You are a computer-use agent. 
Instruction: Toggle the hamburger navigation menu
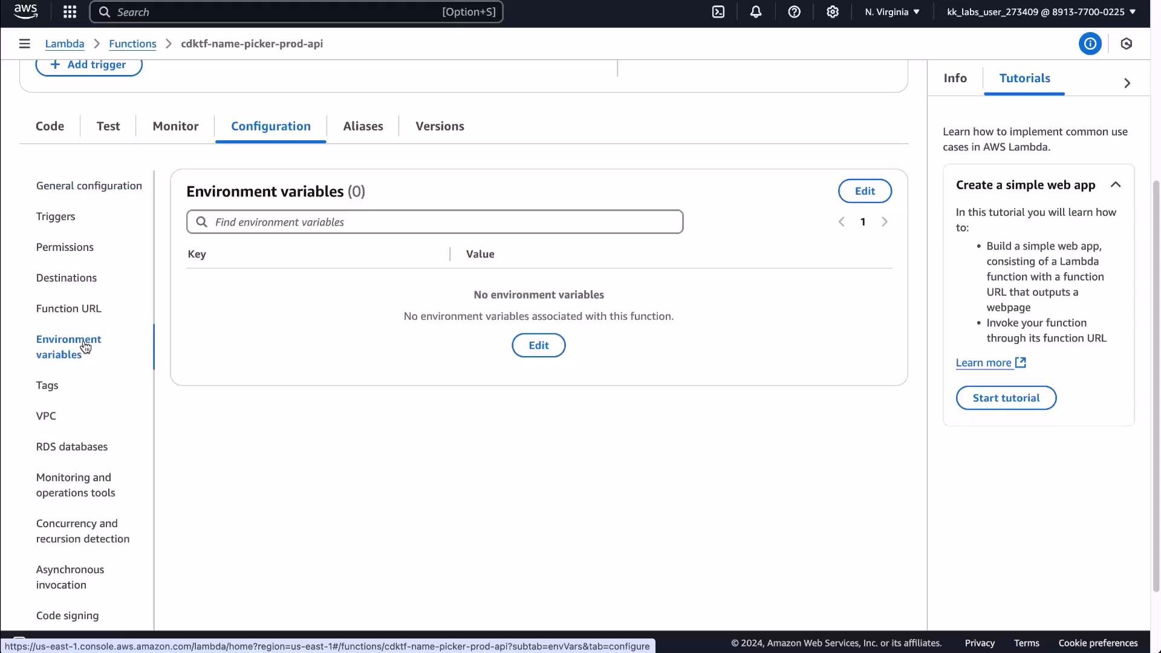click(x=25, y=44)
